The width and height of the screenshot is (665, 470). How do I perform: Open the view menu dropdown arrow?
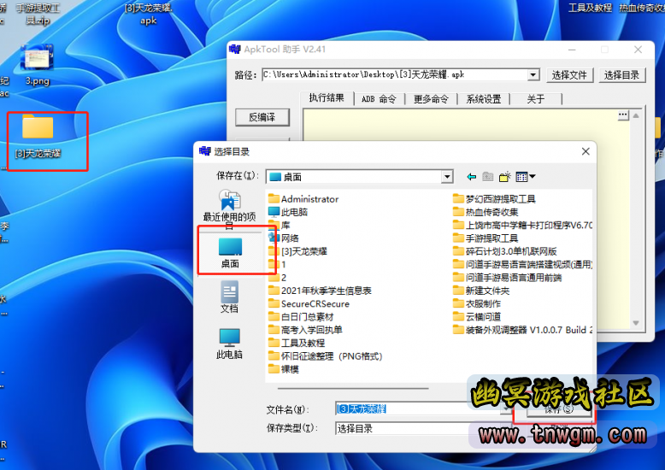[533, 176]
